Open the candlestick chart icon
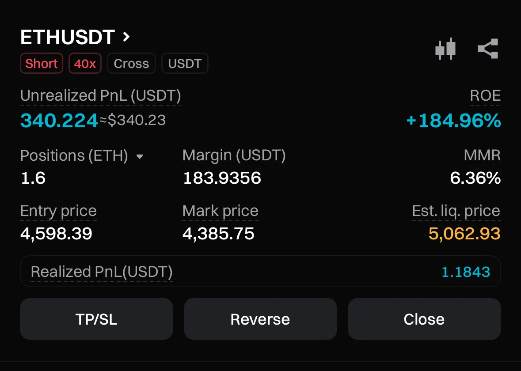 point(445,49)
